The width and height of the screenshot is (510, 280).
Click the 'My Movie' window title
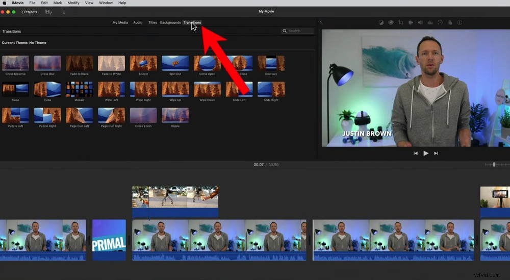266,11
